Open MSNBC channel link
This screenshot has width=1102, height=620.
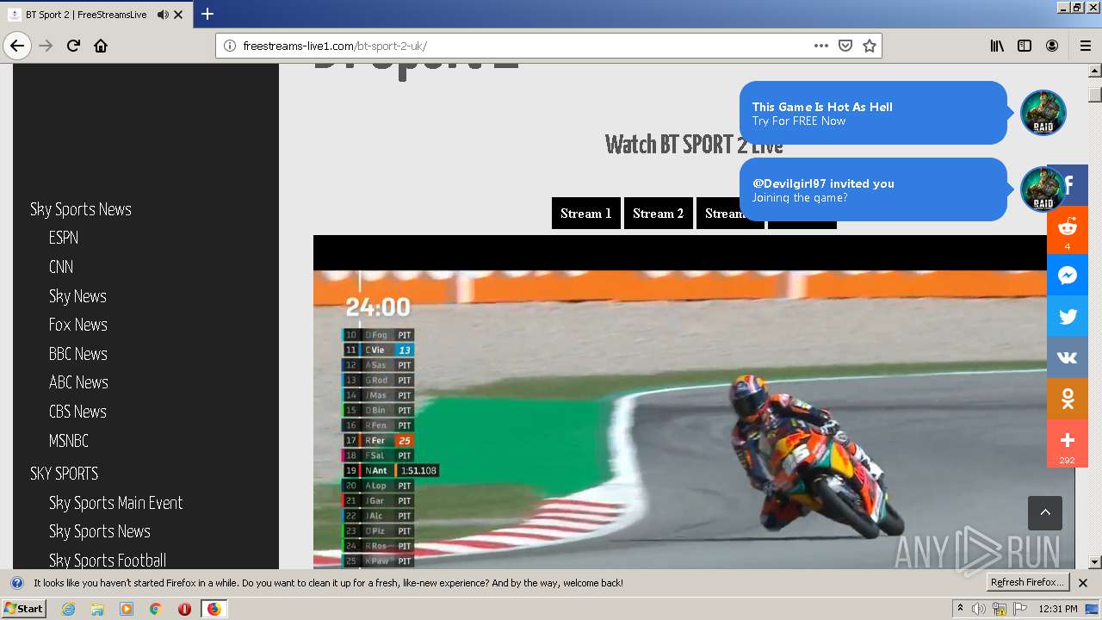point(69,441)
